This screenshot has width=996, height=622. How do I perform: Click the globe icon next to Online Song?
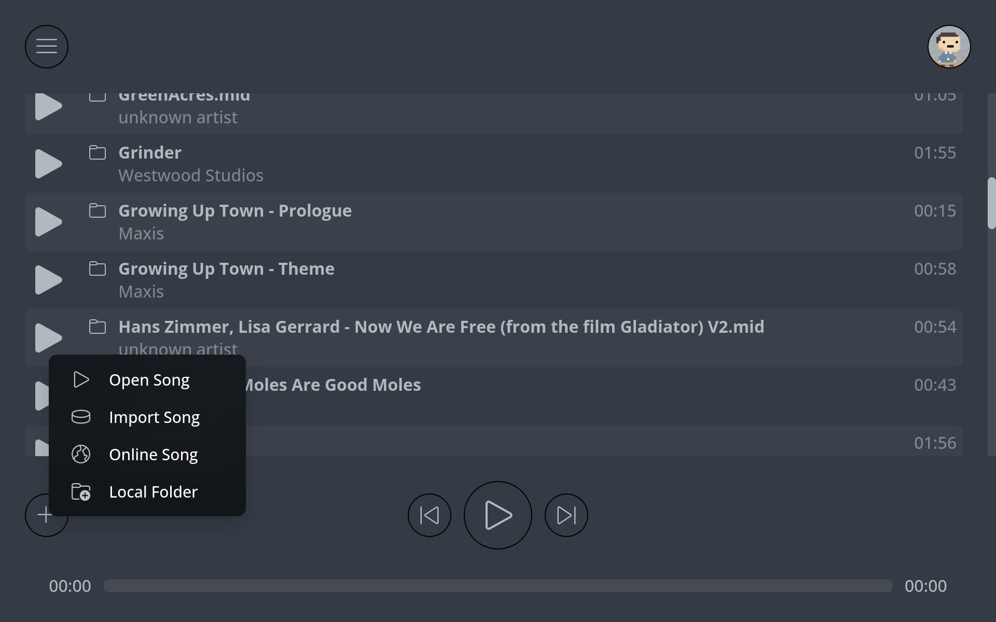[81, 454]
